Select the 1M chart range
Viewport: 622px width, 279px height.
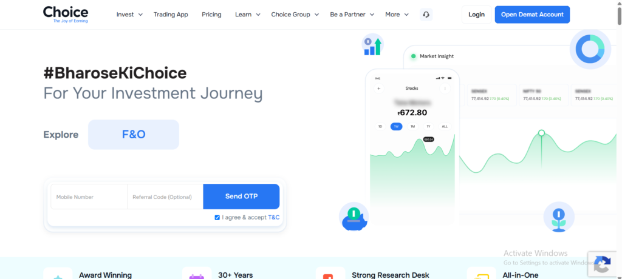412,126
